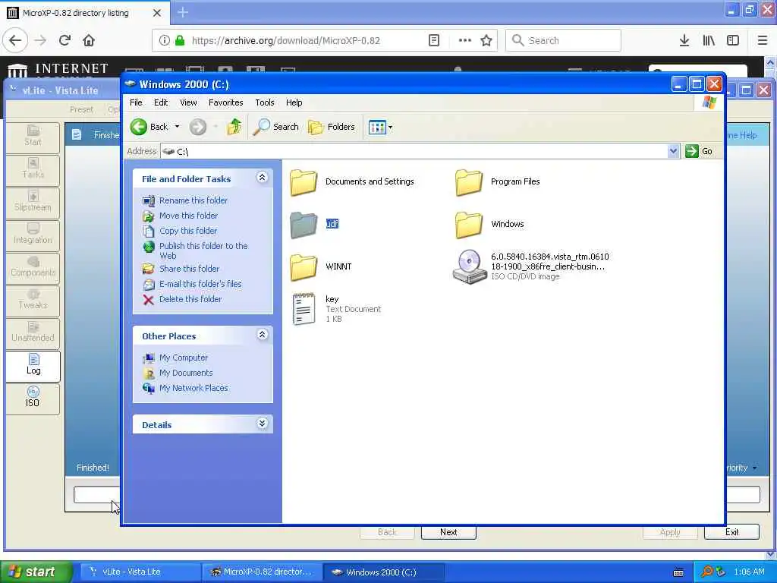The width and height of the screenshot is (777, 583).
Task: Click Exit button in vLite window
Action: pos(731,532)
